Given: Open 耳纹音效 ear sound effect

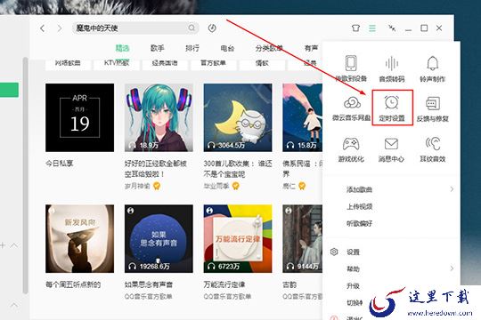Looking at the screenshot, I should point(433,149).
